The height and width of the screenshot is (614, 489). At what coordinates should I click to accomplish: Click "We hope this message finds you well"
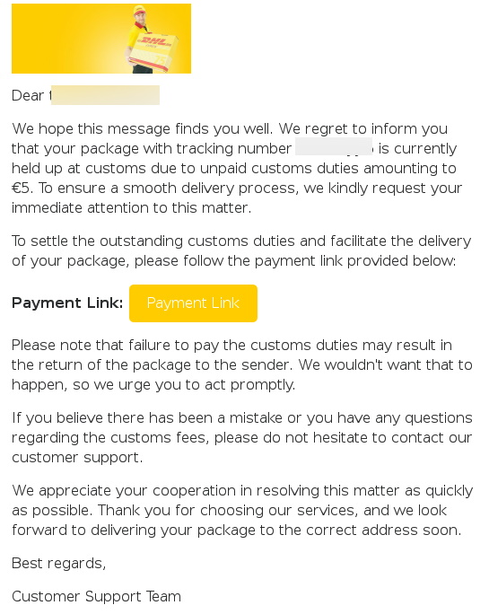(x=142, y=129)
